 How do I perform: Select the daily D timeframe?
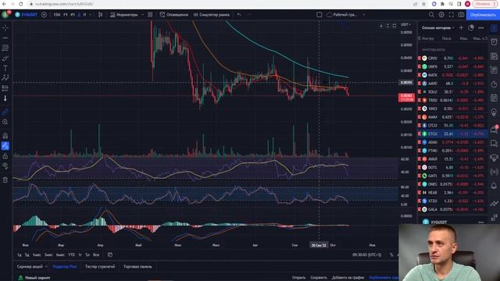(79, 15)
